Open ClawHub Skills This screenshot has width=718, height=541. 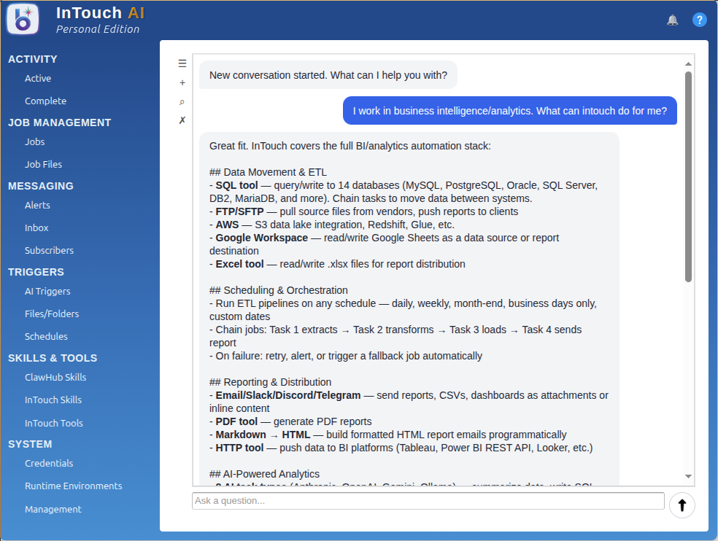tap(55, 377)
